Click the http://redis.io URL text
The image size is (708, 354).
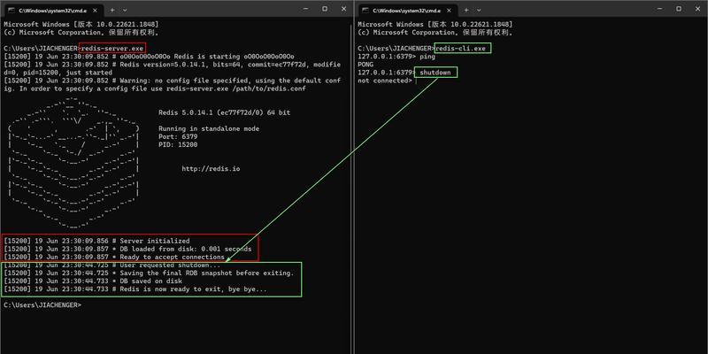(x=211, y=169)
